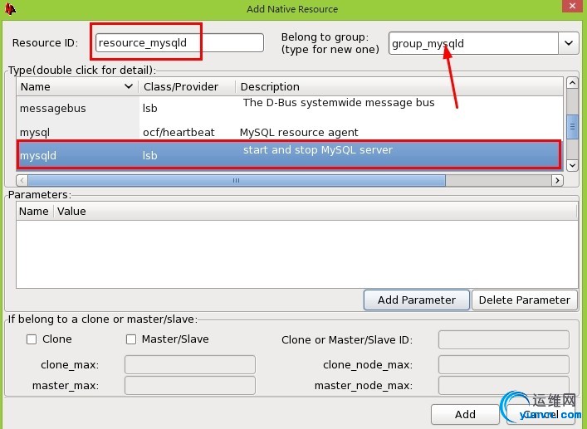Image resolution: width=587 pixels, height=429 pixels.
Task: Click 'The D-Bus systemwide message bus' description
Action: 339,103
